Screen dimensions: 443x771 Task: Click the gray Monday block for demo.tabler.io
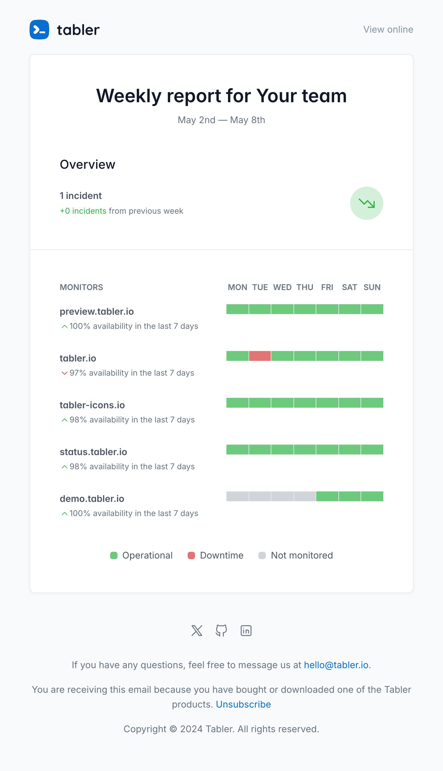pyautogui.click(x=237, y=496)
